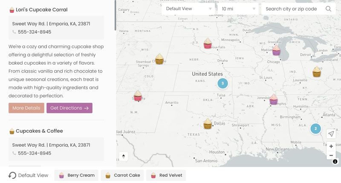Click the map info attribution icon
The image size is (341, 183).
point(335,162)
